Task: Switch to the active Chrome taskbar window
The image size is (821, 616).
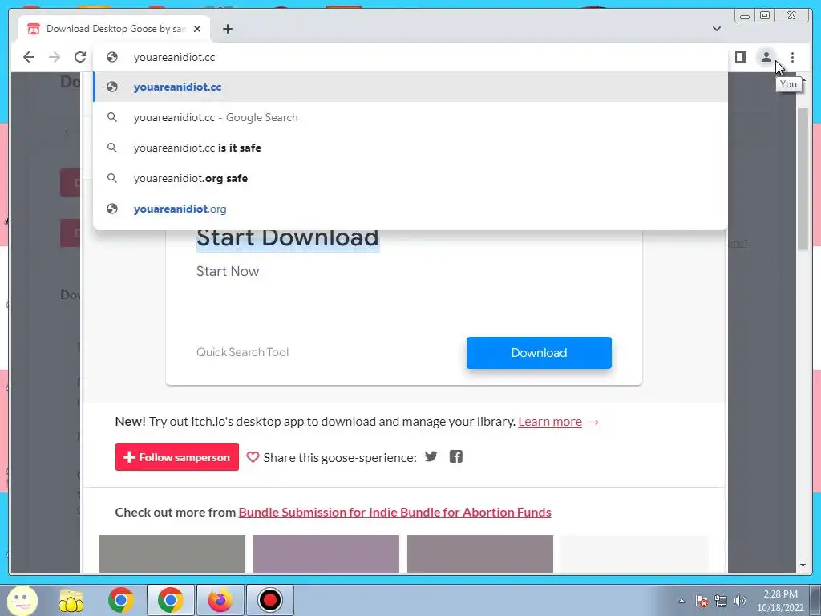Action: [x=170, y=600]
